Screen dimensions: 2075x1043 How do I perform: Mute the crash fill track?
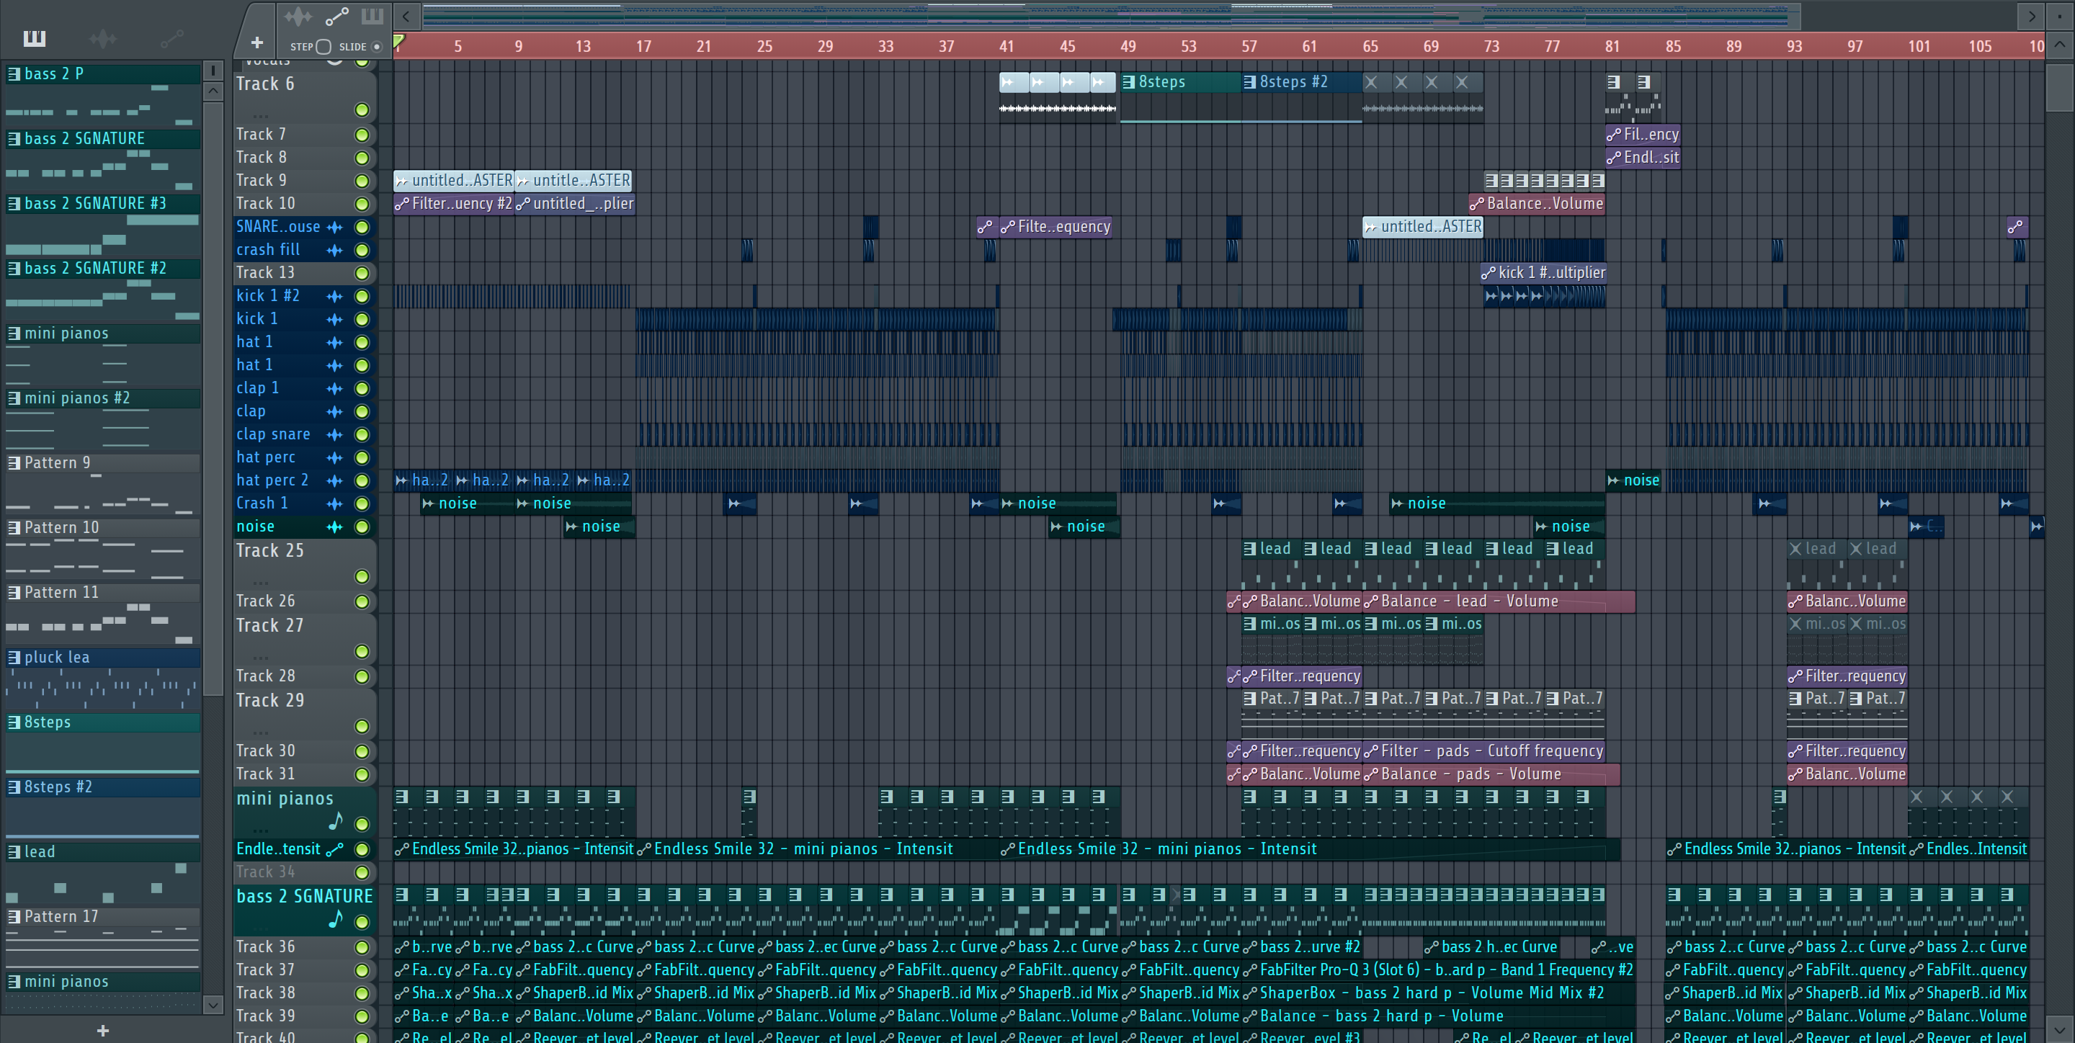pos(362,251)
